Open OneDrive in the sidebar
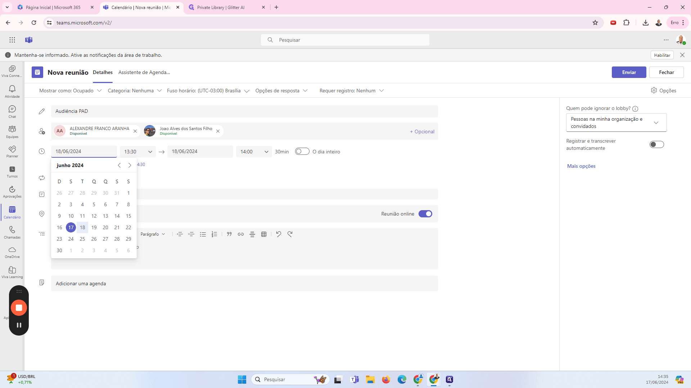The width and height of the screenshot is (691, 388). tap(12, 252)
